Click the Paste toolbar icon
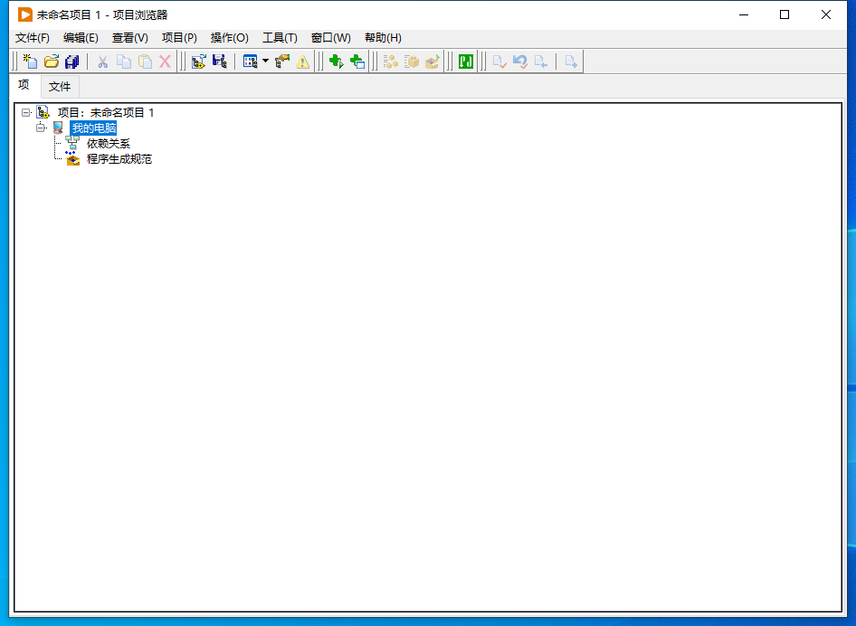The width and height of the screenshot is (856, 626). 144,61
